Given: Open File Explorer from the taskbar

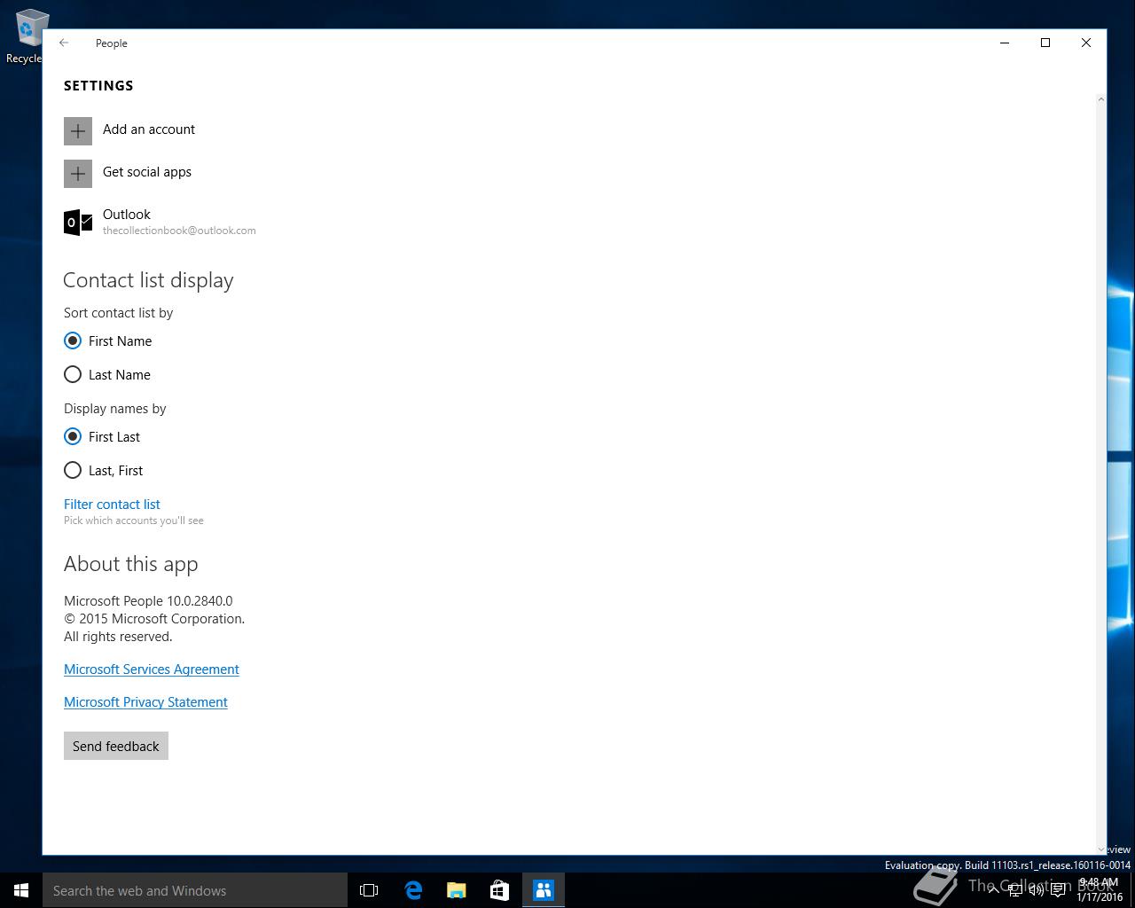Looking at the screenshot, I should pyautogui.click(x=457, y=890).
